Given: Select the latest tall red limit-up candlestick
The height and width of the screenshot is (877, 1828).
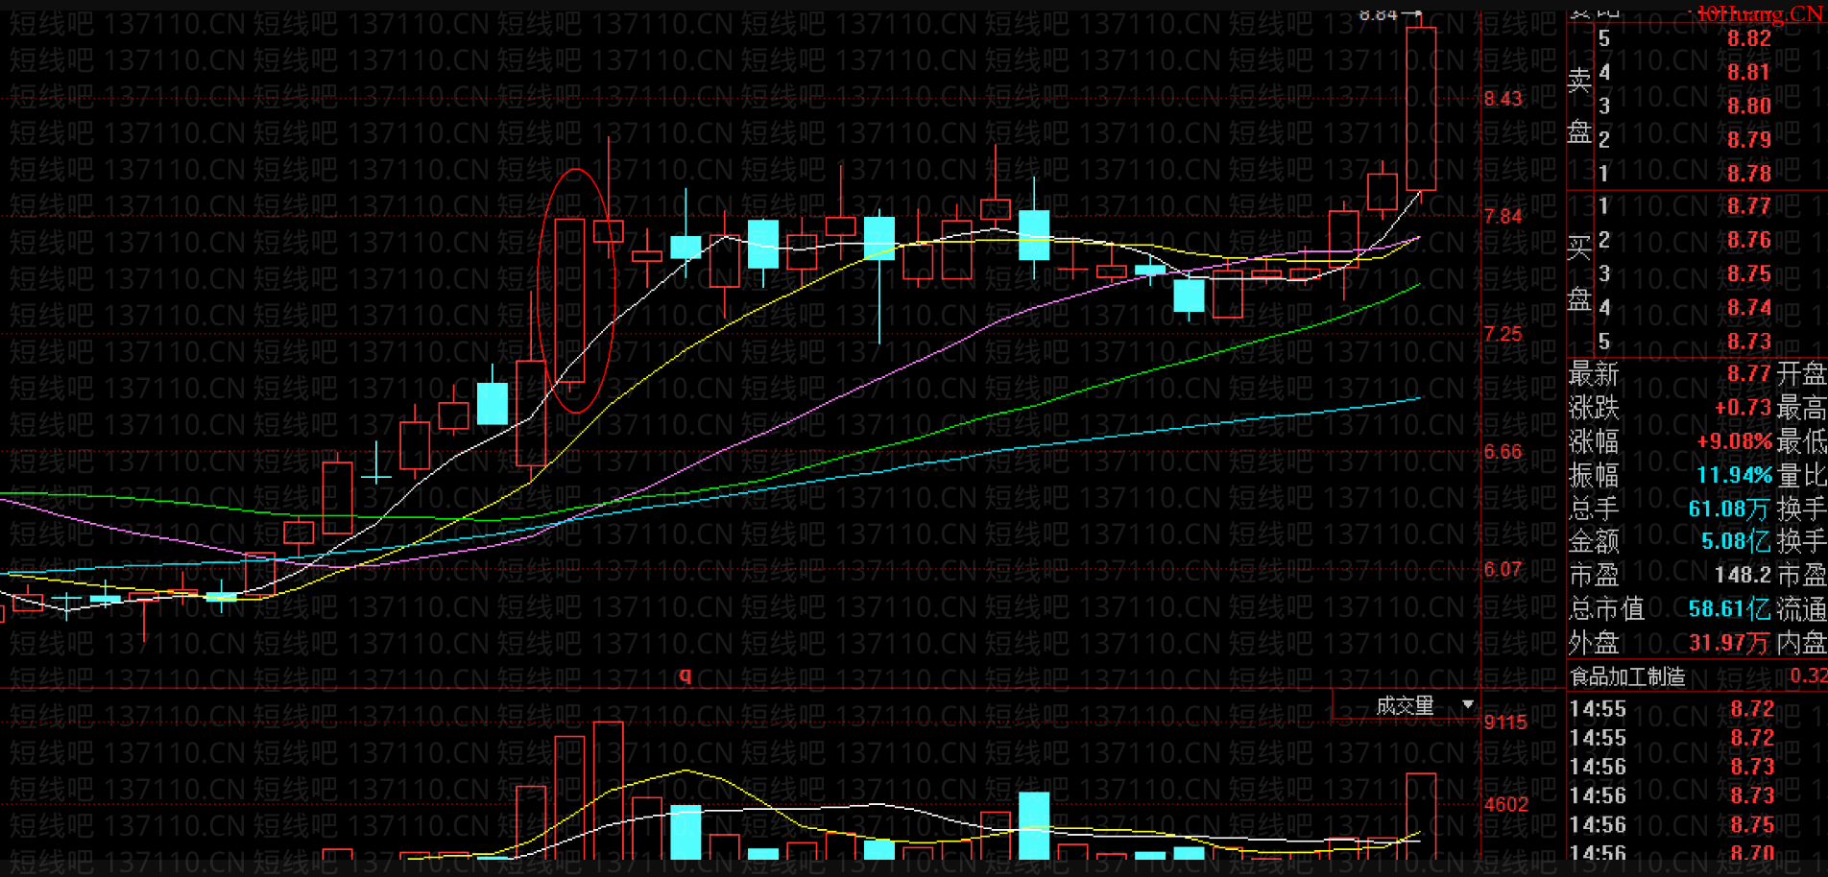Looking at the screenshot, I should tap(1421, 108).
